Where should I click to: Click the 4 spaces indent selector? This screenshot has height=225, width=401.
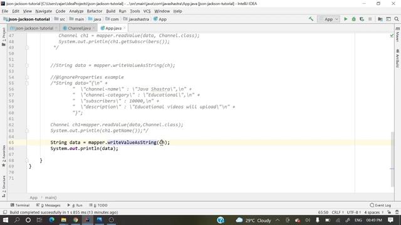click(x=373, y=212)
